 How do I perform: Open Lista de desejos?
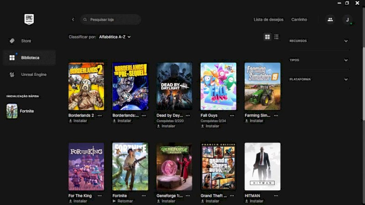click(268, 20)
